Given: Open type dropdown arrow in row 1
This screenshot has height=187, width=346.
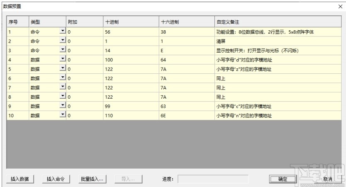Looking at the screenshot, I should 63,31.
